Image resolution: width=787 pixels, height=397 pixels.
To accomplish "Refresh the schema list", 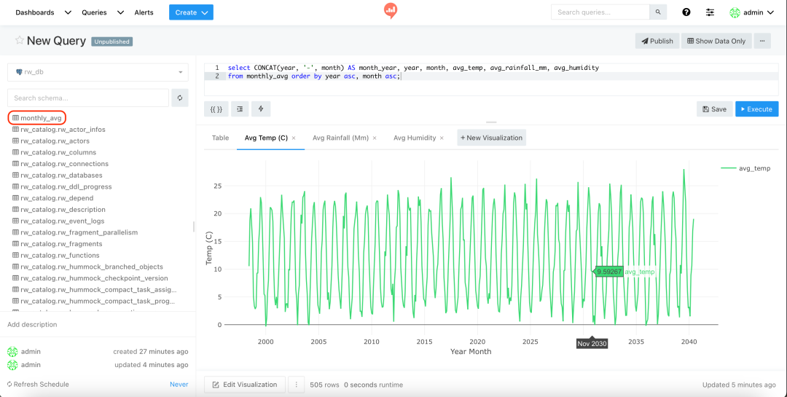I will (x=180, y=98).
